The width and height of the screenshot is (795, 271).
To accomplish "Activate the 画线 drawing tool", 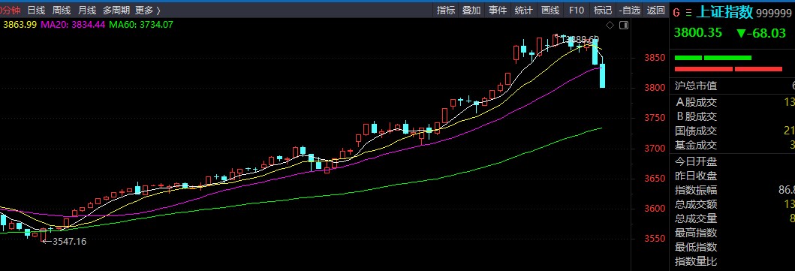I will tap(550, 10).
